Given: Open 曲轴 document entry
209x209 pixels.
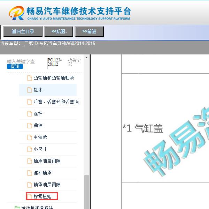Looking at the screenshot, I should tap(38, 126).
